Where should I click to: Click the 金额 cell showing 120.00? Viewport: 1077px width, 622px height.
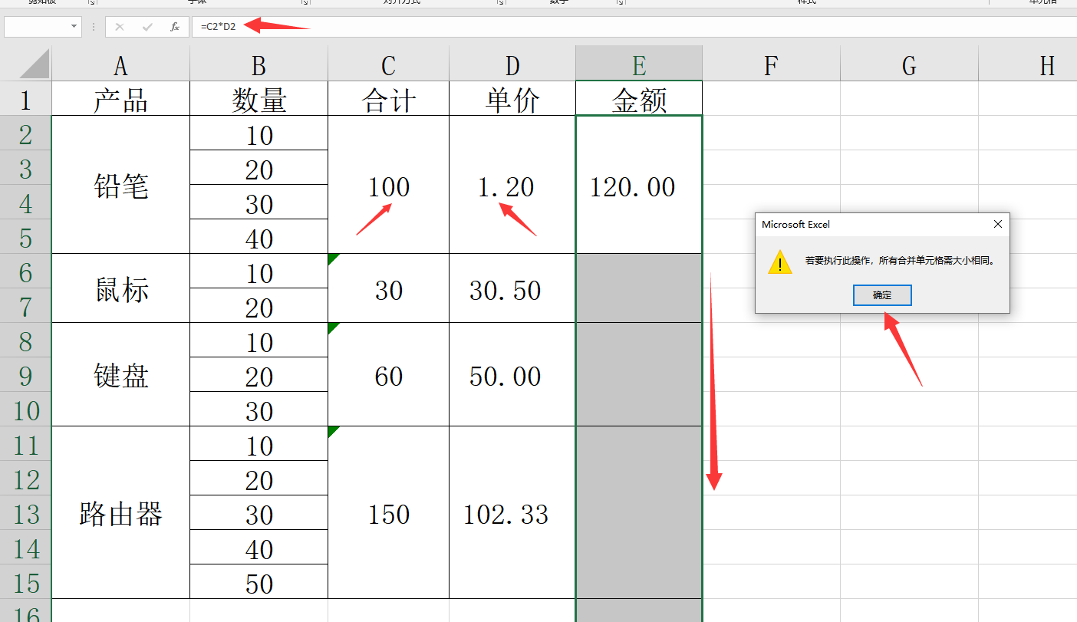tap(639, 185)
